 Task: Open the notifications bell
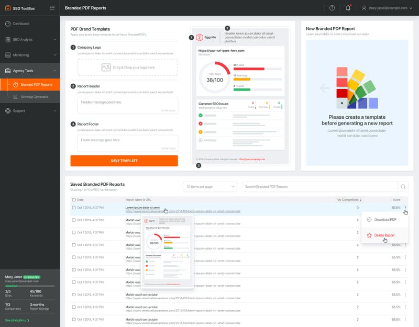coord(349,8)
